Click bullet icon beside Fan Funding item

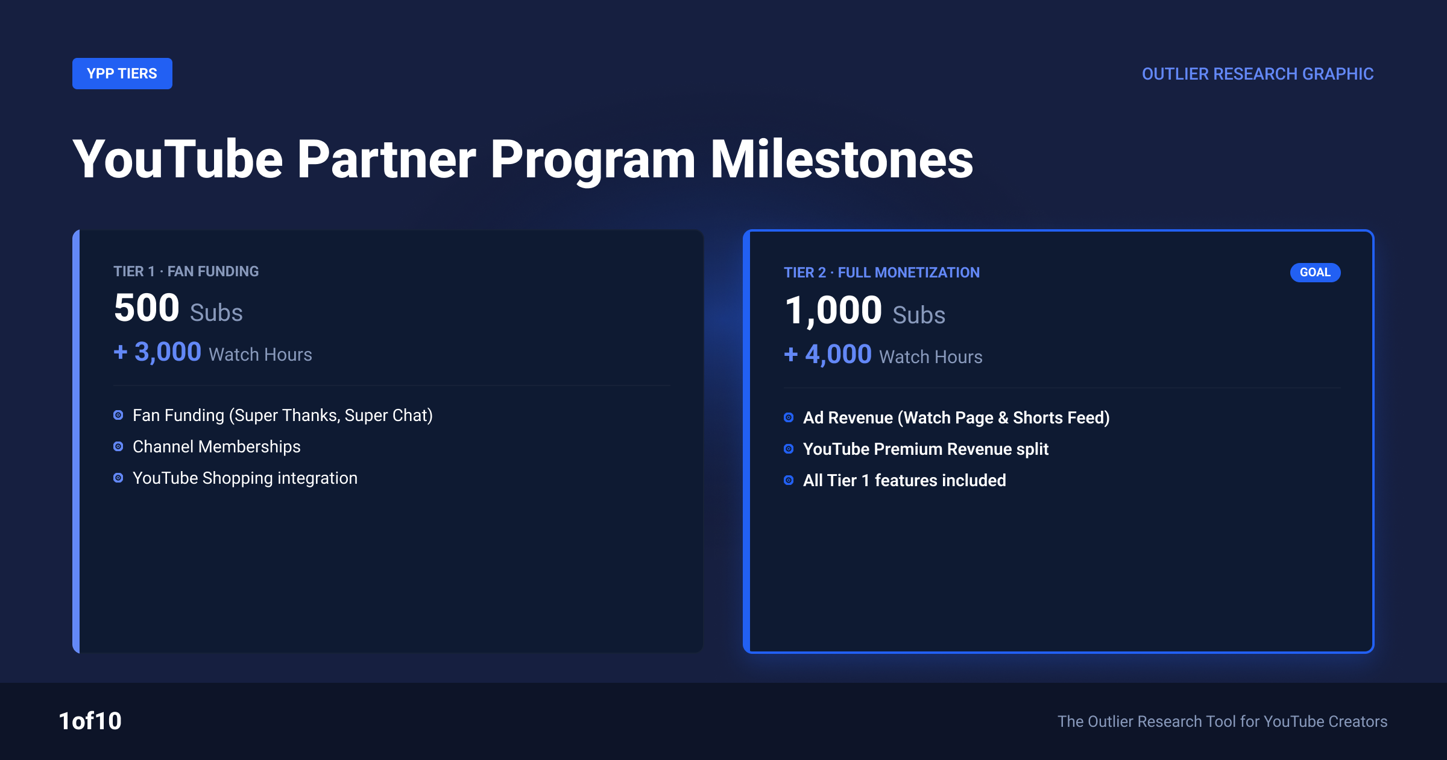point(118,415)
